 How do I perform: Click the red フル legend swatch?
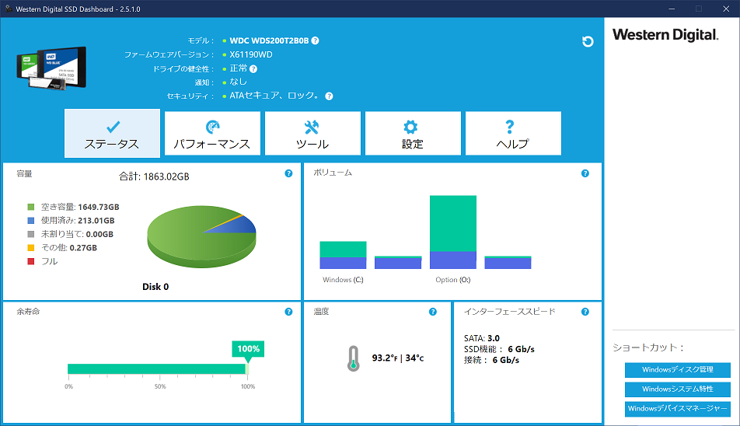coord(31,261)
